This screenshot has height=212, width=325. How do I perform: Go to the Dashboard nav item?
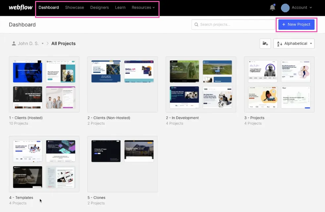(x=49, y=8)
